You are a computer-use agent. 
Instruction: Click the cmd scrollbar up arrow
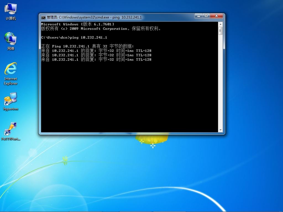220,24
